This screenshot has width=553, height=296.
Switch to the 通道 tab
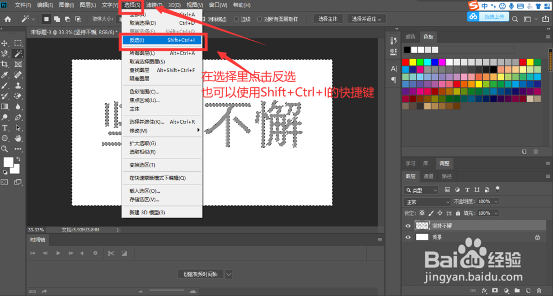(x=428, y=176)
